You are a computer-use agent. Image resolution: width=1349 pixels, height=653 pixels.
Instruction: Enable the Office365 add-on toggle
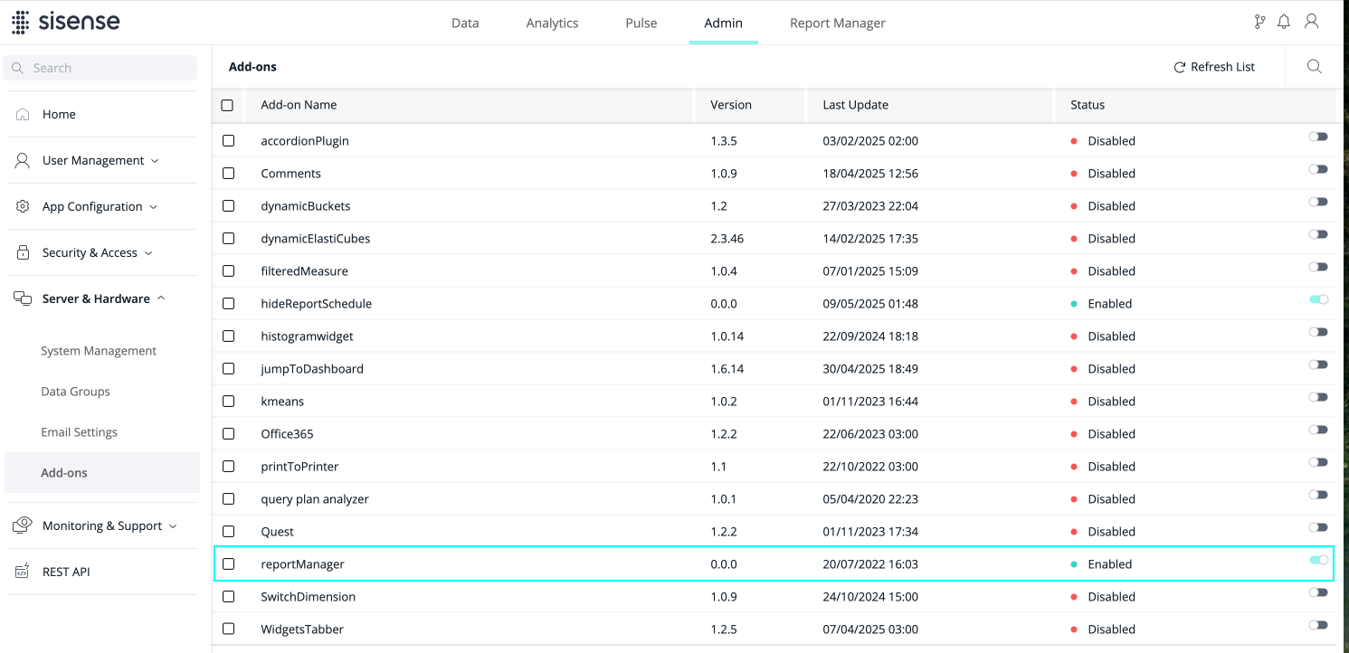(x=1318, y=430)
